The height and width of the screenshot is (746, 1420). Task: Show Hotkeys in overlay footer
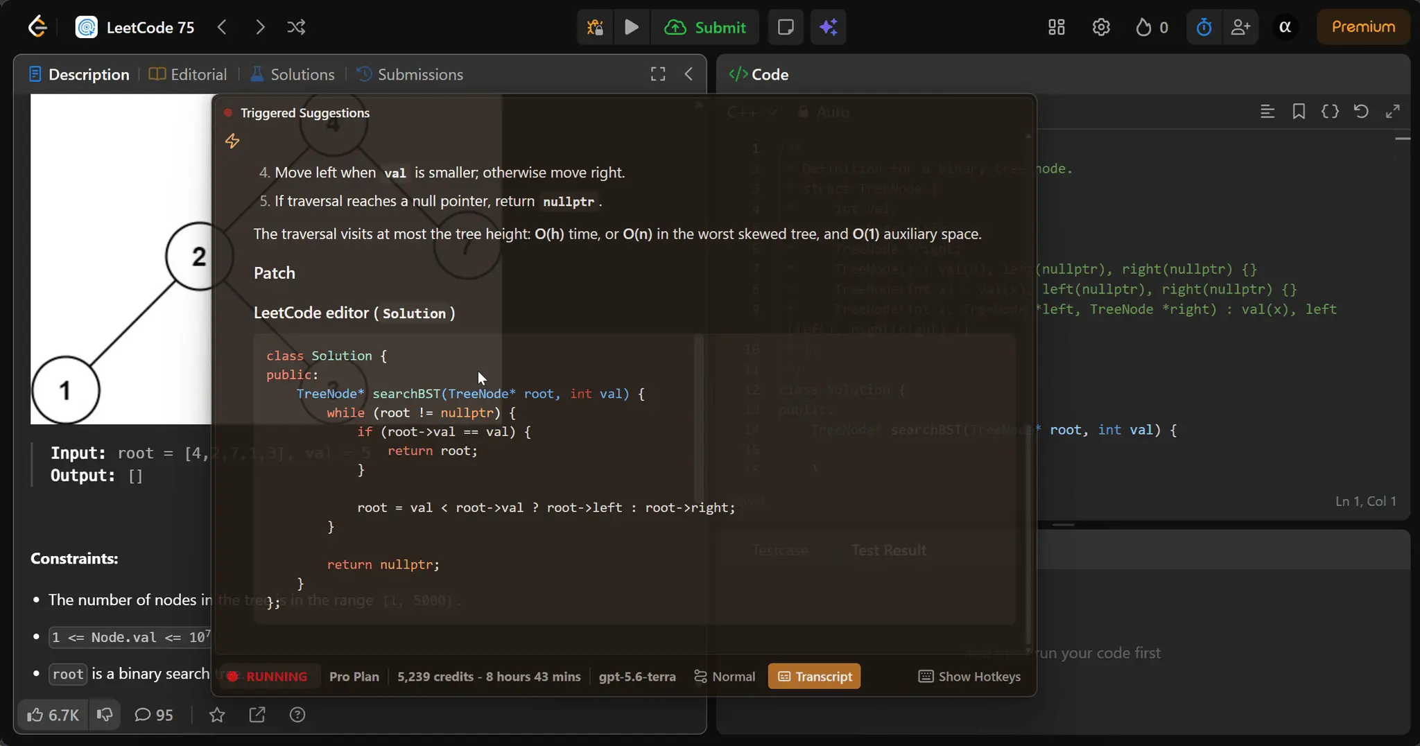(x=969, y=677)
